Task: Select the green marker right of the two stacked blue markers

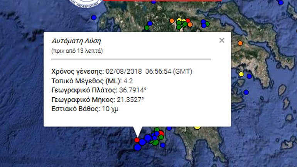Action: [x=207, y=24]
